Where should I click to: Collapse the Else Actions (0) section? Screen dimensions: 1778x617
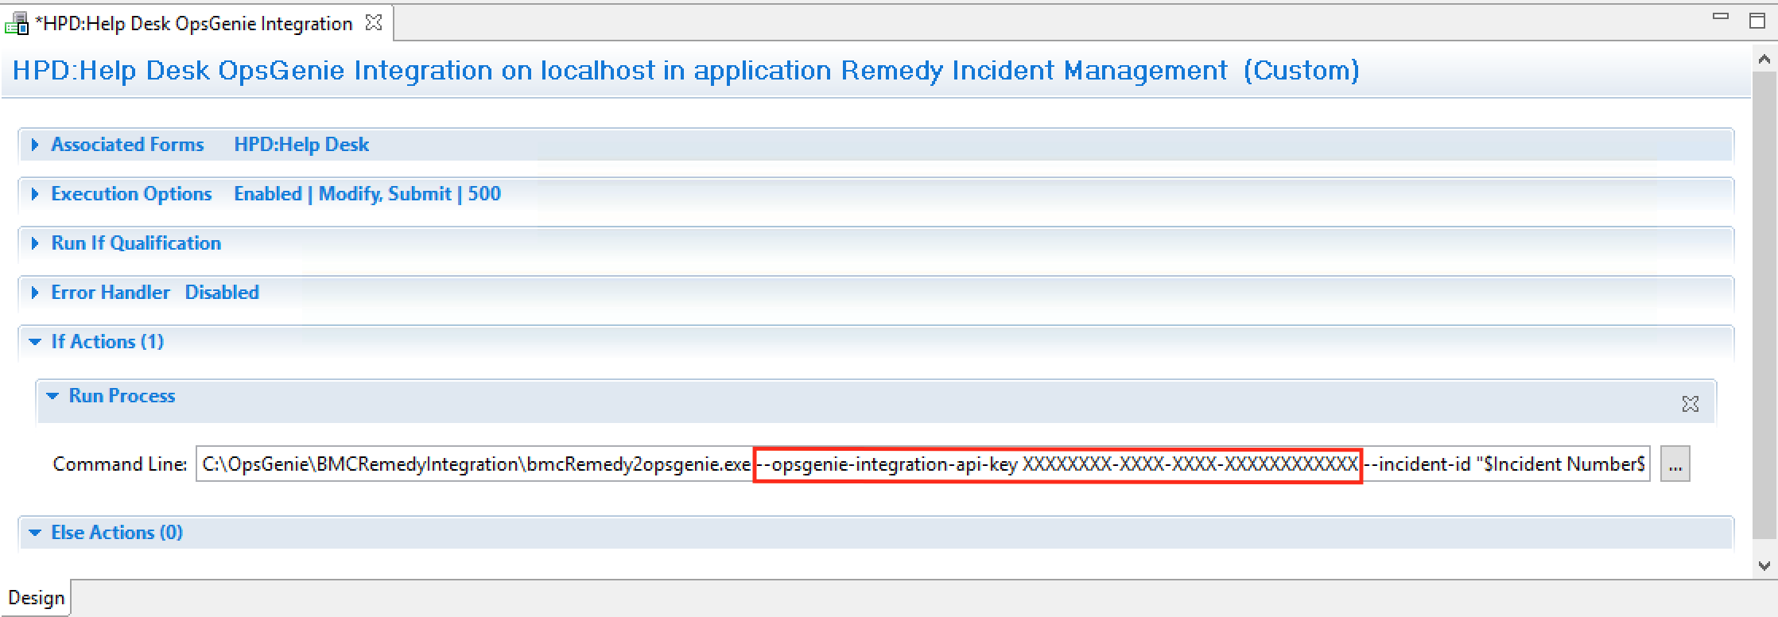[35, 533]
